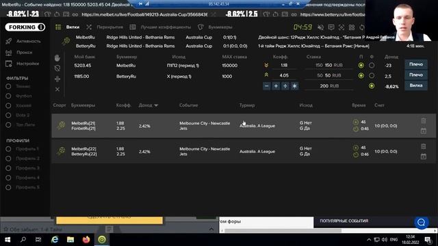Select the П radio in the MelbetRu row

[361, 66]
